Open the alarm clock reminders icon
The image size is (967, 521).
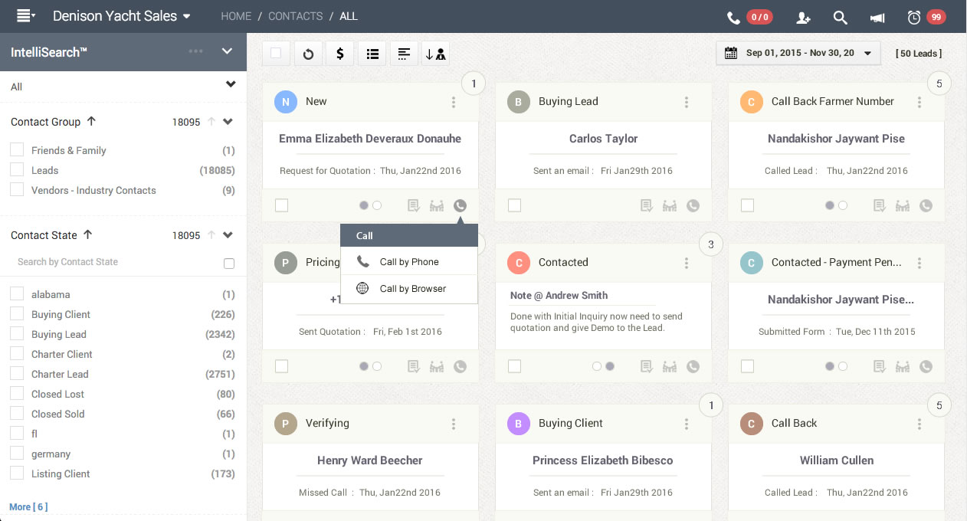pos(913,18)
